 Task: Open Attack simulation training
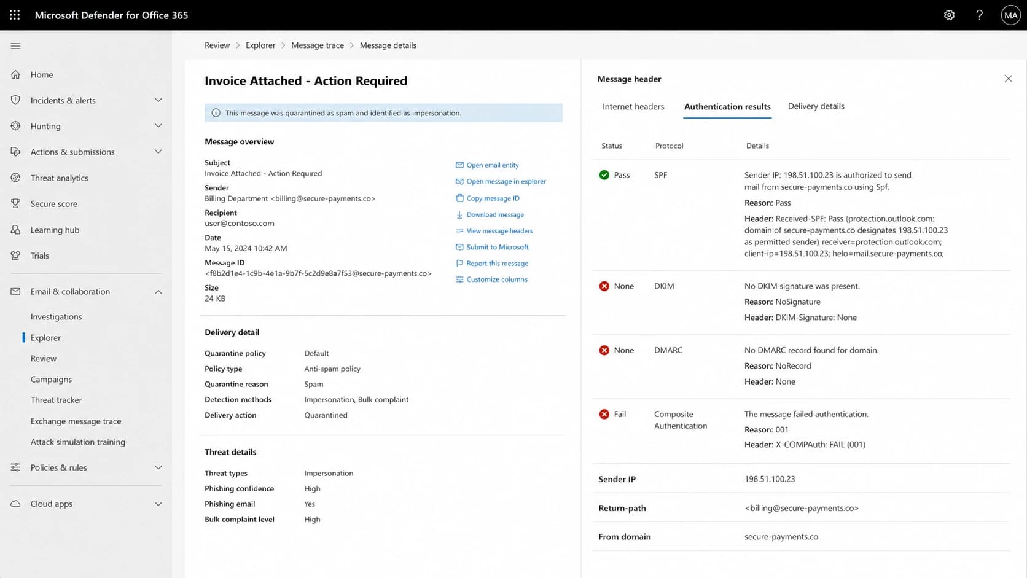[x=77, y=442]
